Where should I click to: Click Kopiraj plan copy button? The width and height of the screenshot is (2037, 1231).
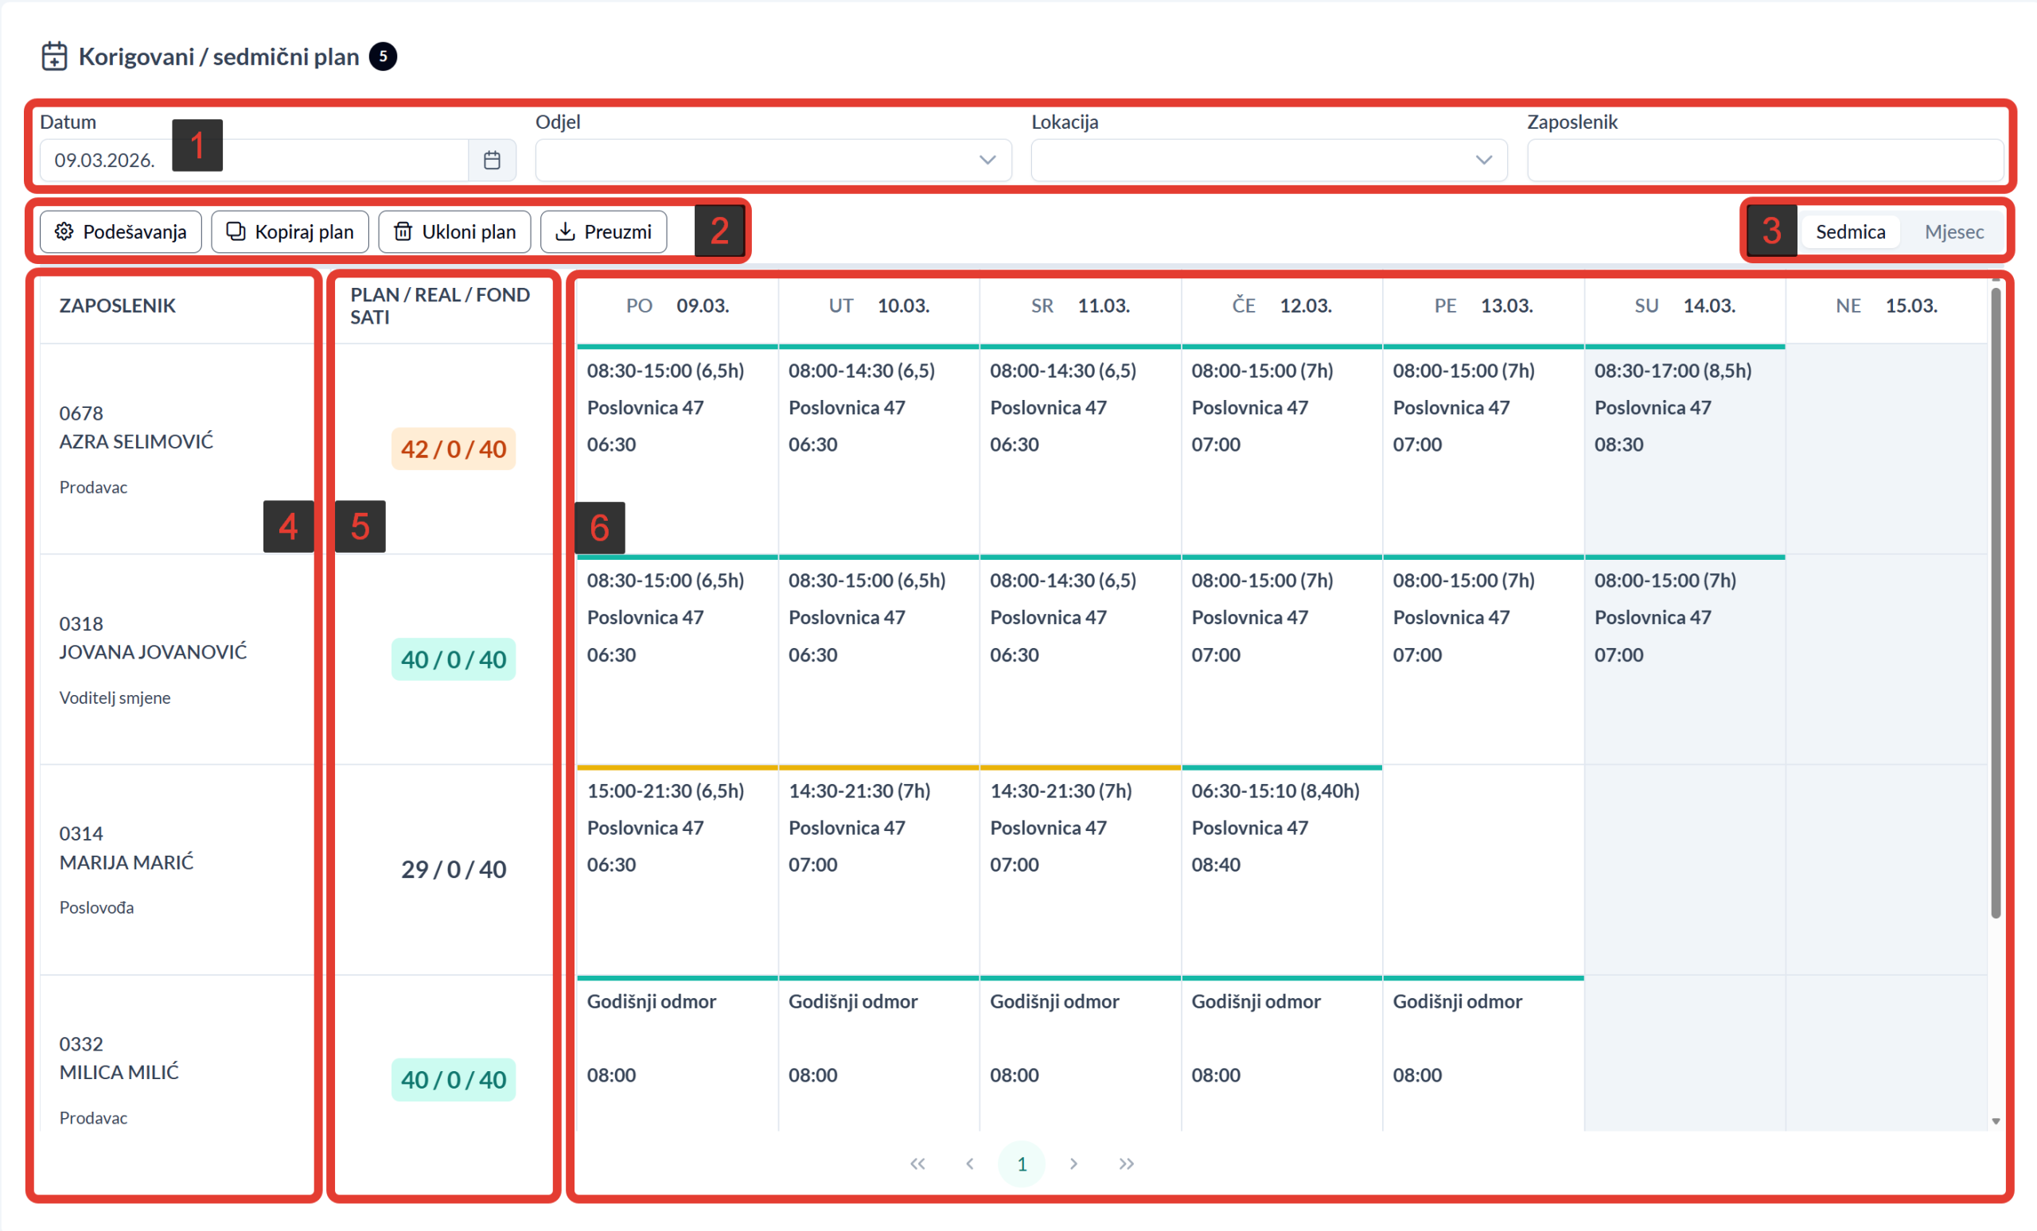290,232
